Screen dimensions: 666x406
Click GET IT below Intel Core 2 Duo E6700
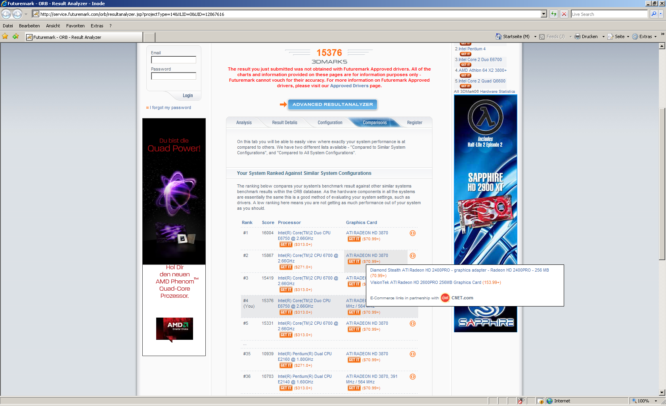click(465, 65)
